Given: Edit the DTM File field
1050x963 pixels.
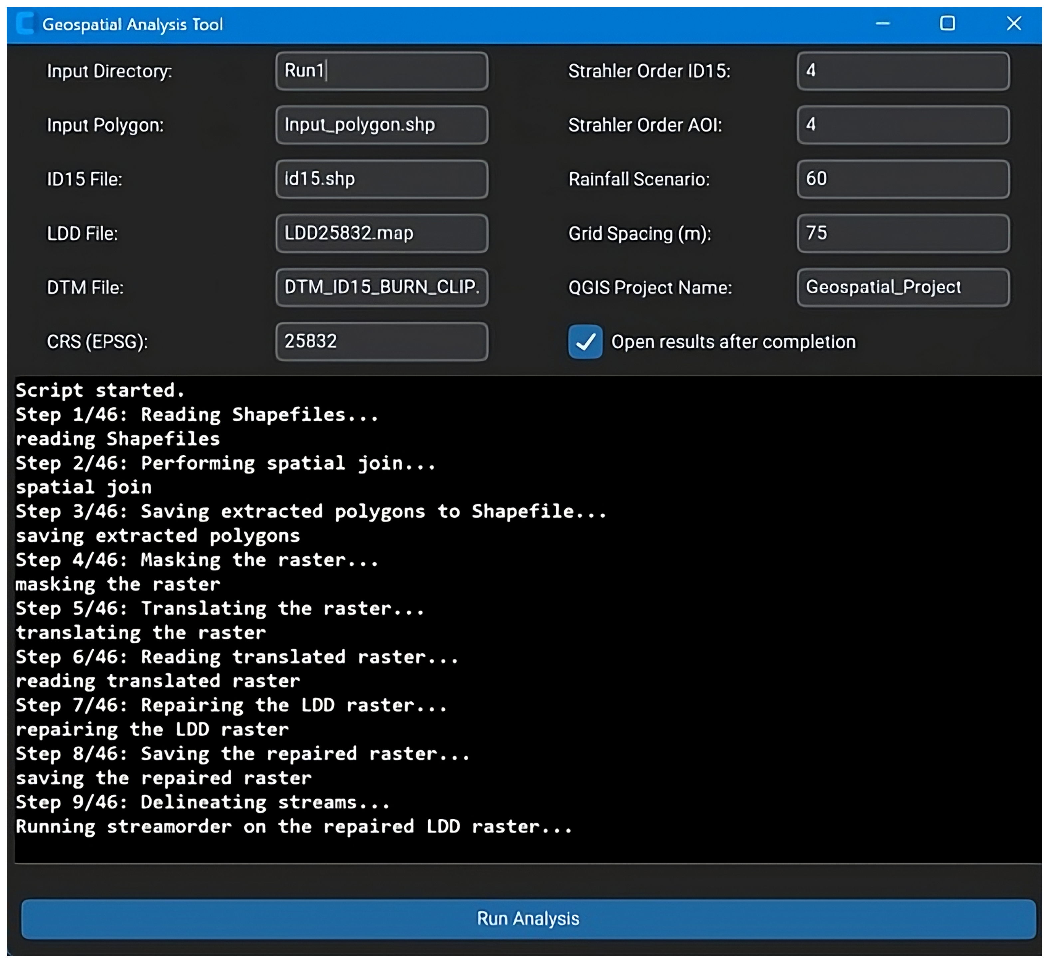Looking at the screenshot, I should 381,288.
